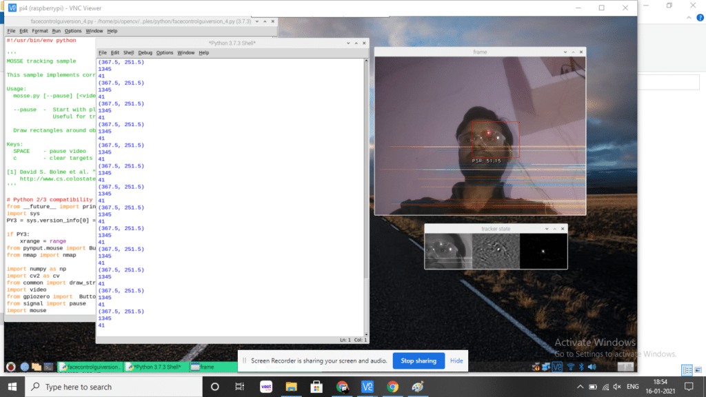
Task: Open the Pi web browser globe icon
Action: click(23, 366)
